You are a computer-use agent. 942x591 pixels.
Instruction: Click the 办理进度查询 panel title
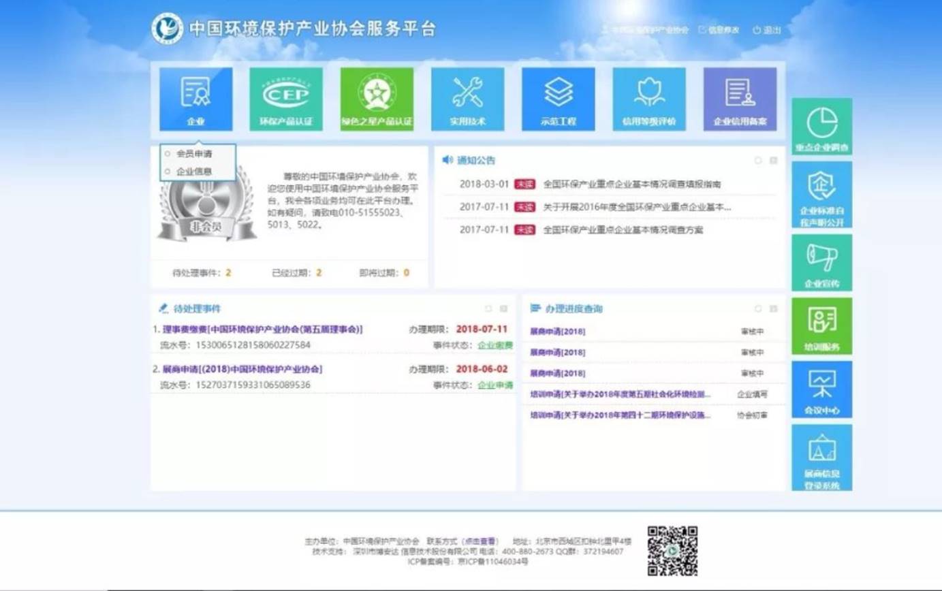(574, 308)
